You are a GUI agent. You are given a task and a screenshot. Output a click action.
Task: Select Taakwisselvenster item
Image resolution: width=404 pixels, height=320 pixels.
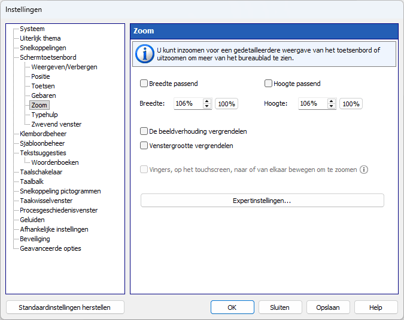[46, 201]
